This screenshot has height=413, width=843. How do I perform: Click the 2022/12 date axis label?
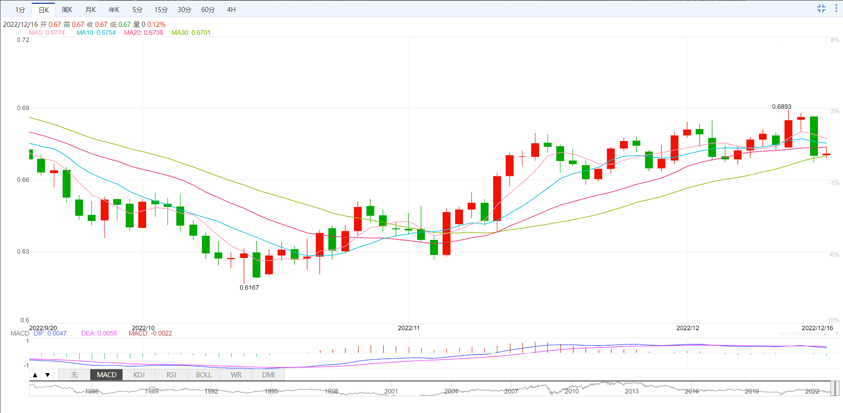[688, 328]
